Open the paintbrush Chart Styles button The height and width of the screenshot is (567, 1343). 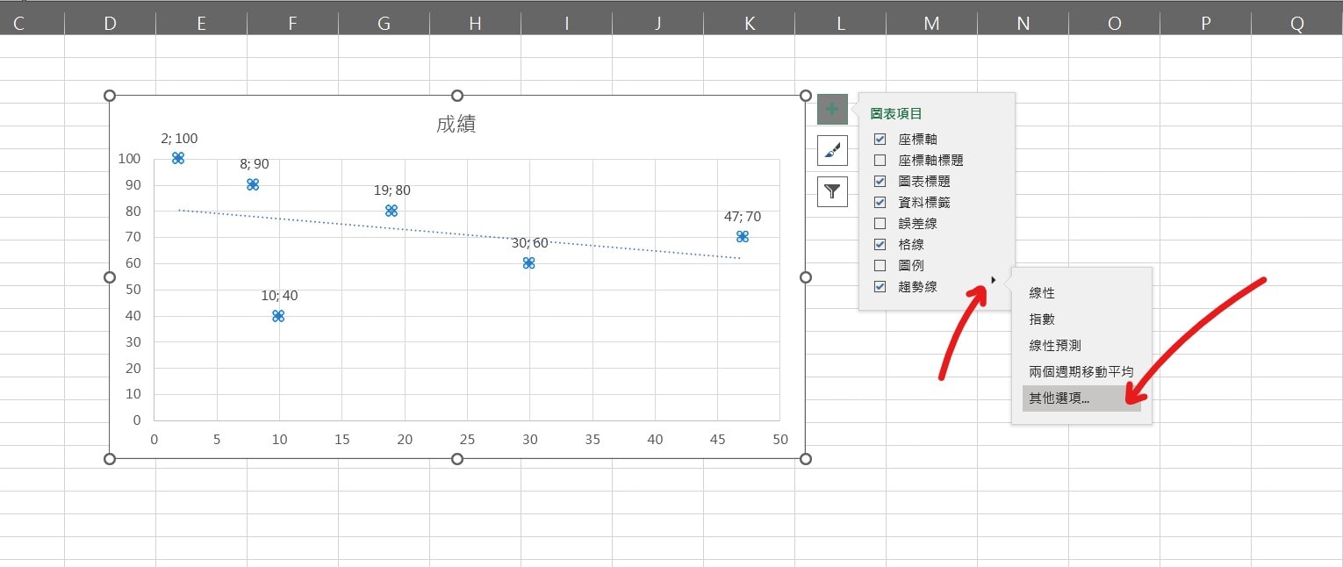[832, 150]
